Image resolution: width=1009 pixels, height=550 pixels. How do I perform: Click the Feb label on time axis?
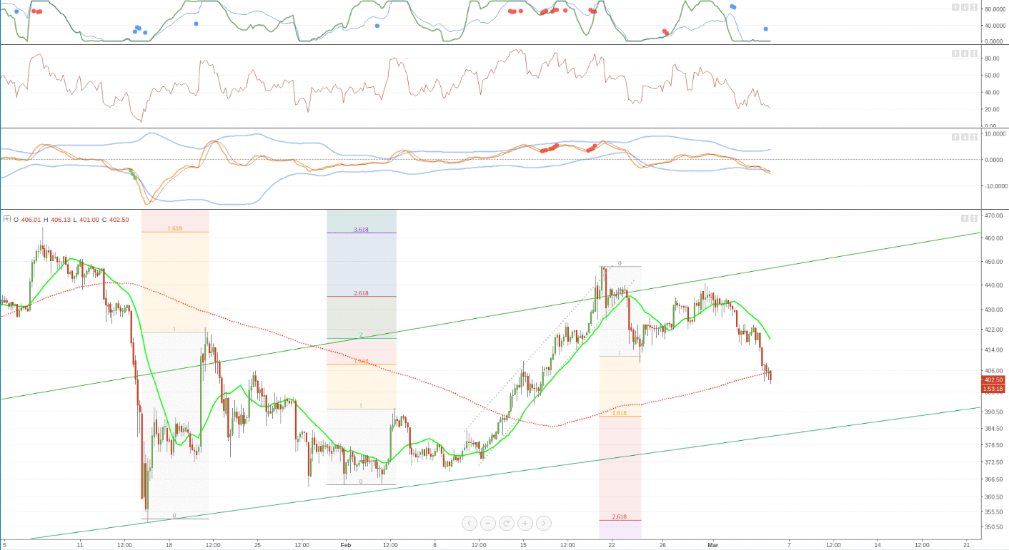pos(346,545)
